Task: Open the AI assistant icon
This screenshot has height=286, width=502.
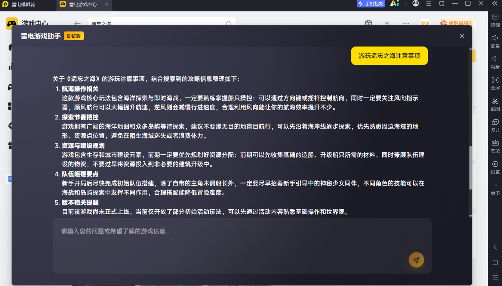Action: click(x=394, y=3)
